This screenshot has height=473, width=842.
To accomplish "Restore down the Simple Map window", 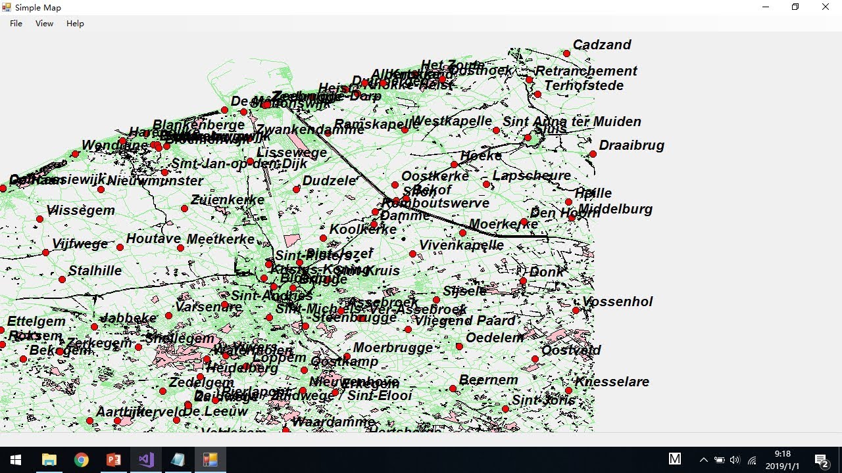I will point(795,7).
